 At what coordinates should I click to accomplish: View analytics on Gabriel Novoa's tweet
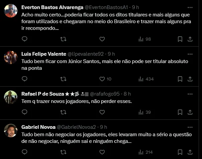tap(144, 152)
